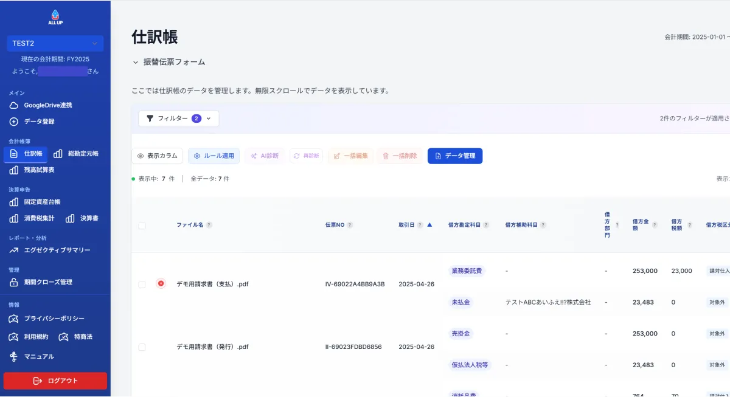Viewport: 730px width, 397px height.
Task: Tick the checkbox for デモ用請求書（発行）.pdf row
Action: click(x=142, y=347)
